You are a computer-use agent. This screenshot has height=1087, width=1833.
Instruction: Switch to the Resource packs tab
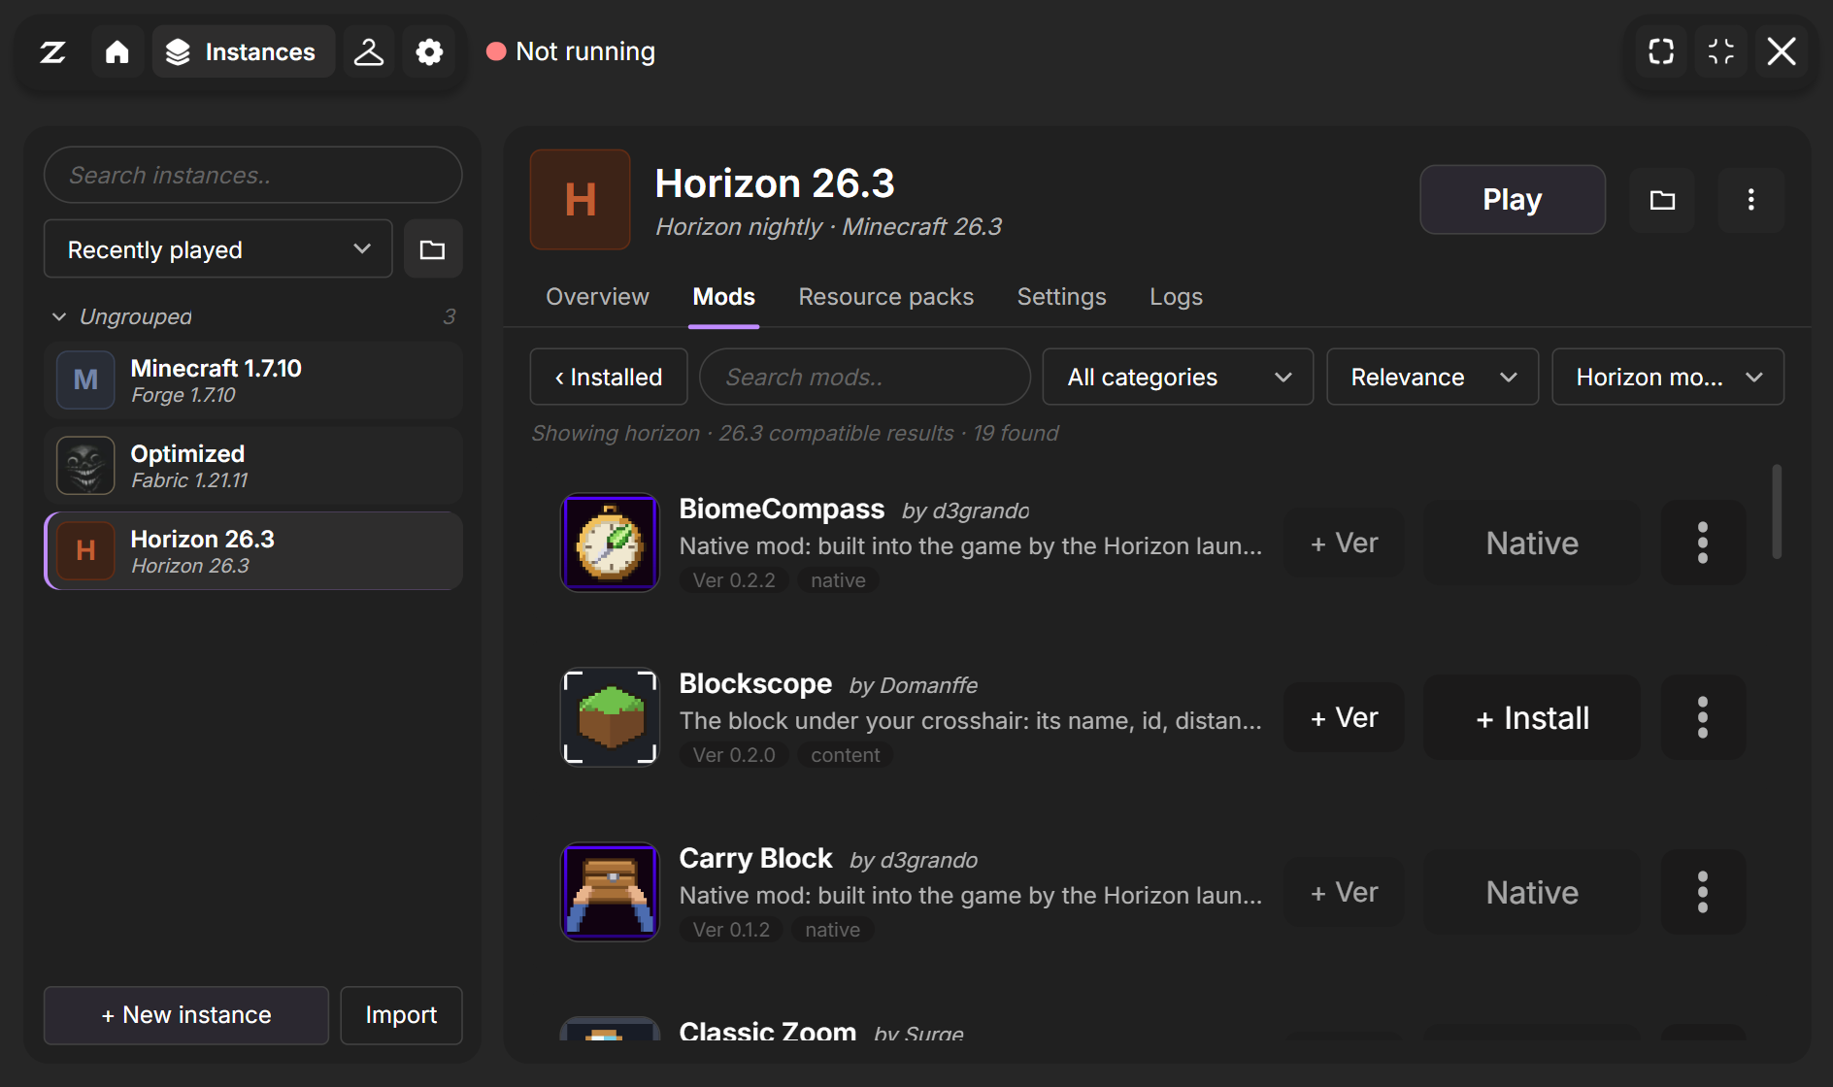click(885, 297)
